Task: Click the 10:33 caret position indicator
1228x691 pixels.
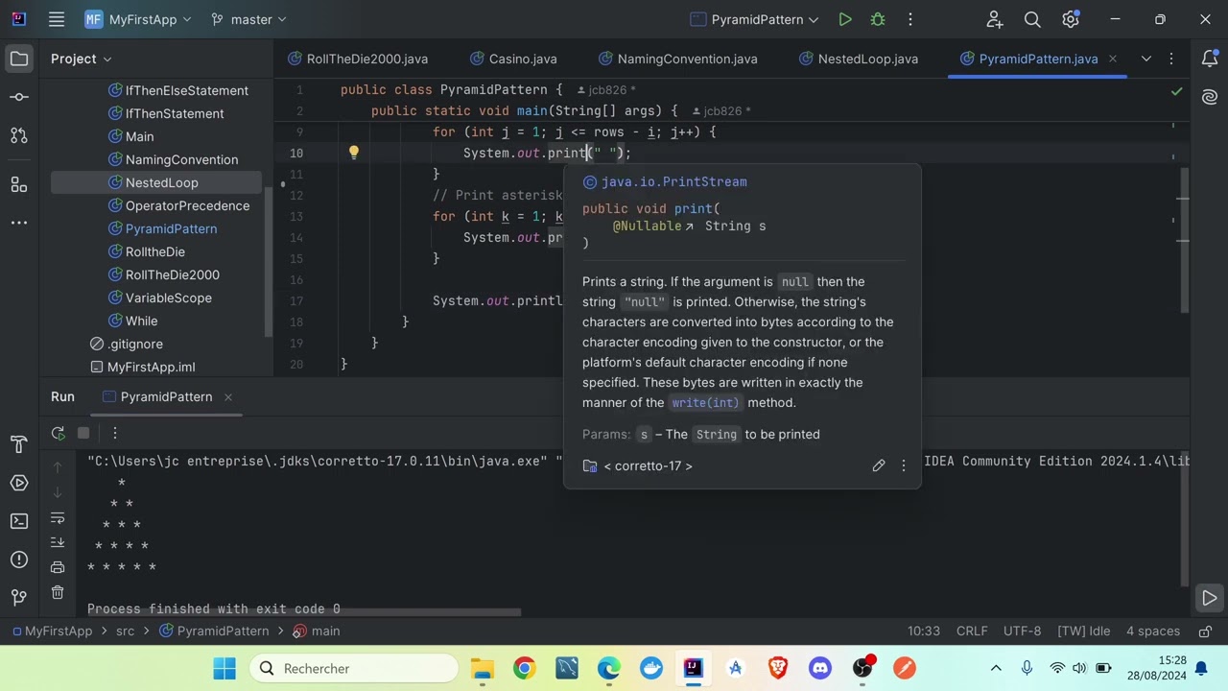Action: pos(924,631)
